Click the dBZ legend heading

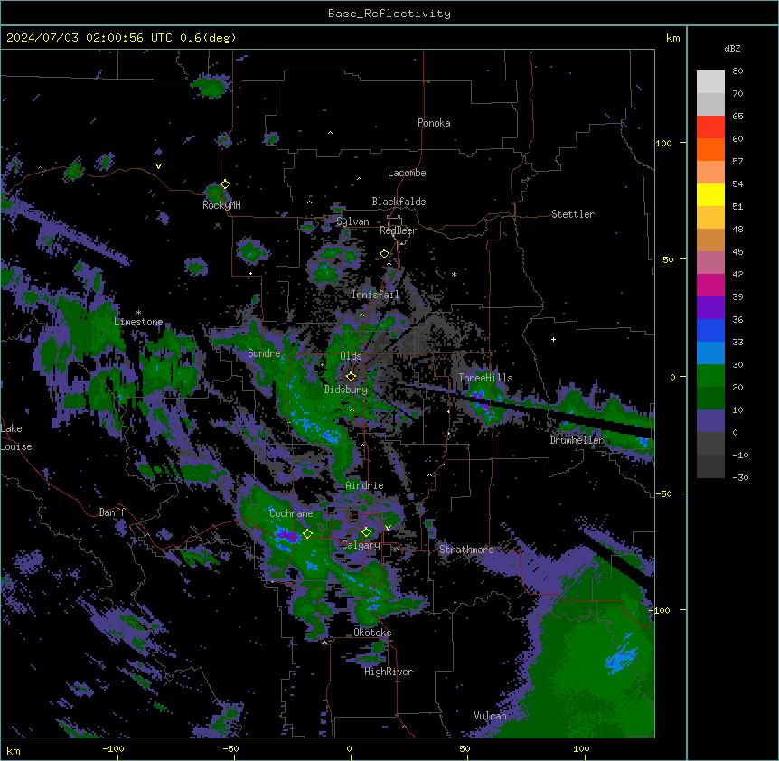point(732,49)
